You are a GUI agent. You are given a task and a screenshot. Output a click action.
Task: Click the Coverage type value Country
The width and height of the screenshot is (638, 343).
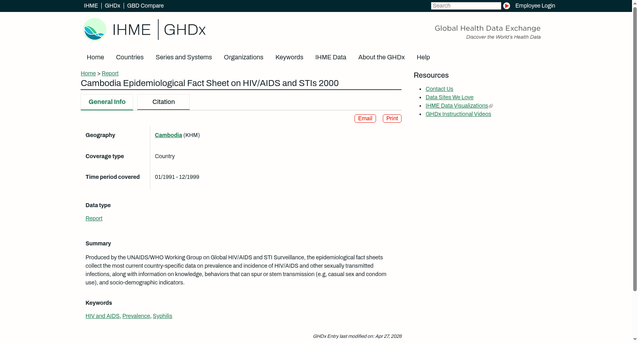(x=165, y=157)
